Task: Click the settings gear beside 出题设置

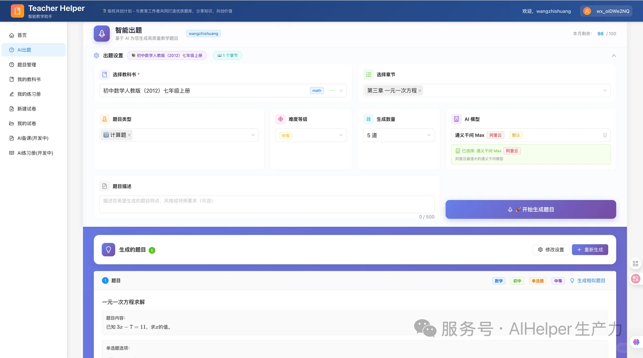Action: (x=96, y=55)
